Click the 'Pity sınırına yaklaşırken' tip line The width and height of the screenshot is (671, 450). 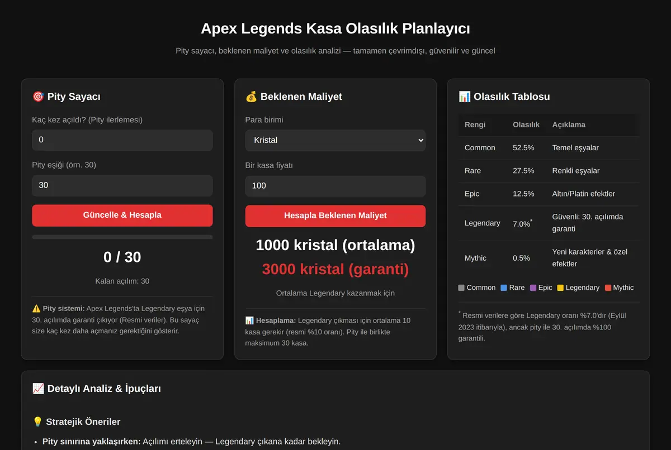coord(191,442)
